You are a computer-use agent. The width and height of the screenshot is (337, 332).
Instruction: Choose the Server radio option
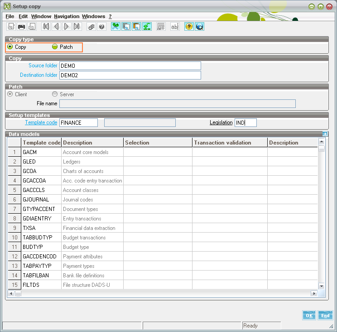[x=55, y=94]
